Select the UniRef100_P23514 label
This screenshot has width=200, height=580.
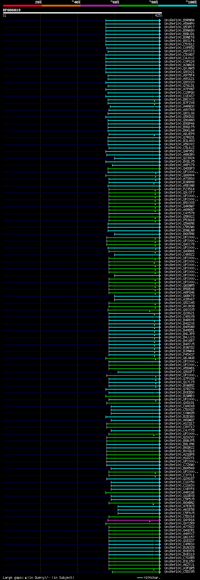(179, 189)
